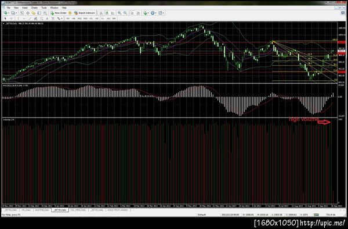The height and width of the screenshot is (229, 348).
Task: Click the New Order button
Action: click(59, 13)
